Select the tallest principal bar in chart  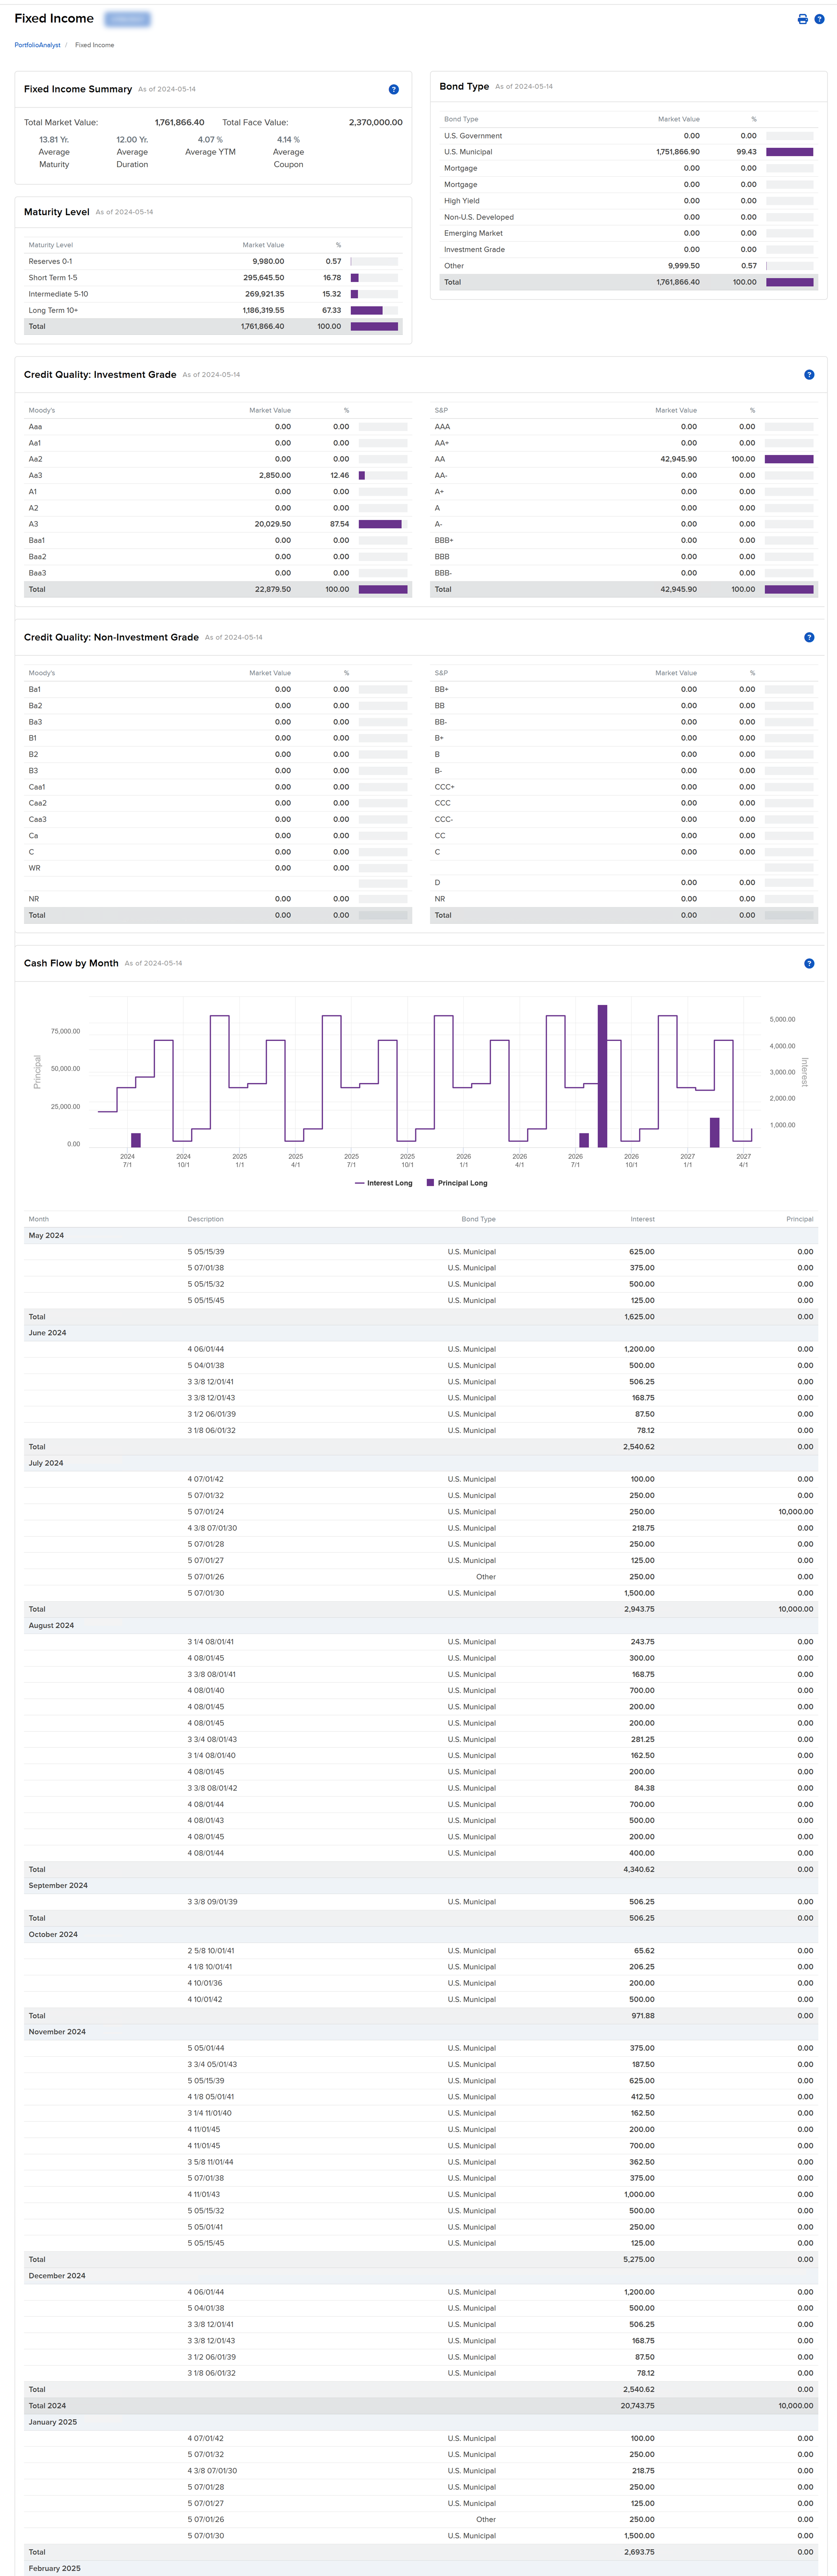pyautogui.click(x=602, y=1076)
